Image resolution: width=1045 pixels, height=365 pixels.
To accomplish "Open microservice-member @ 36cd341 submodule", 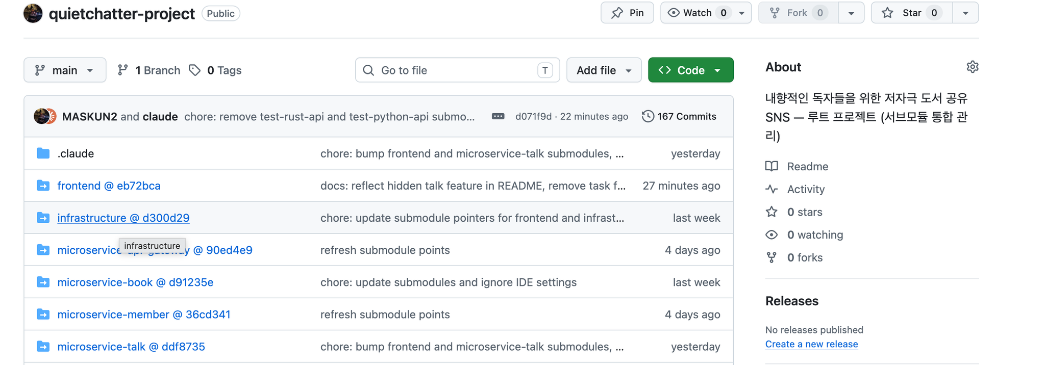I will point(144,314).
